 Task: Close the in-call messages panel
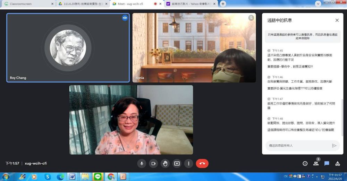[337, 20]
